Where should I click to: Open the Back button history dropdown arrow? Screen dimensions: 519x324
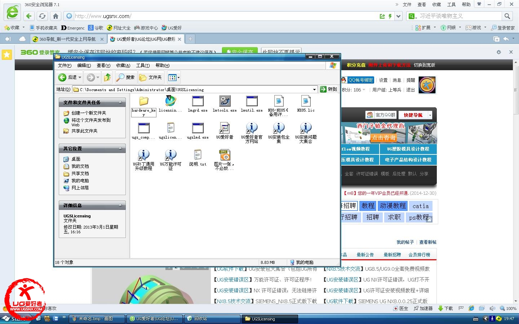[80, 77]
